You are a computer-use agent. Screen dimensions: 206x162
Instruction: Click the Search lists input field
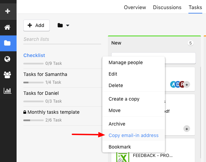point(62,39)
